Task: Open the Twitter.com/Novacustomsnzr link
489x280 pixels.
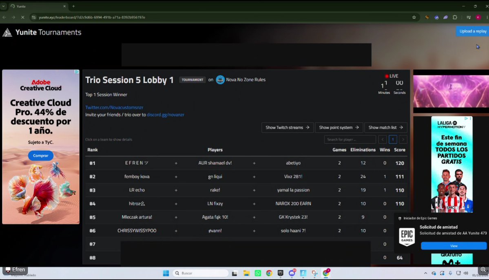Action: tap(114, 107)
